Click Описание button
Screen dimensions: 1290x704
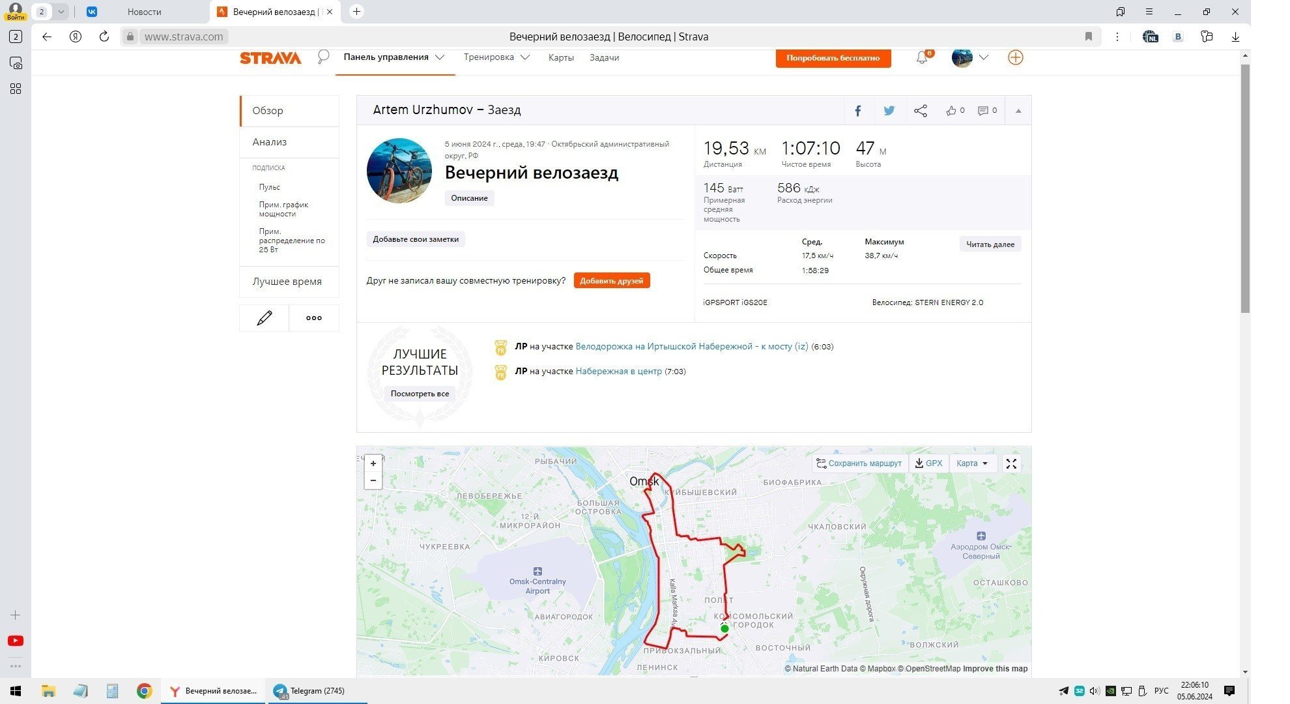[x=469, y=198]
